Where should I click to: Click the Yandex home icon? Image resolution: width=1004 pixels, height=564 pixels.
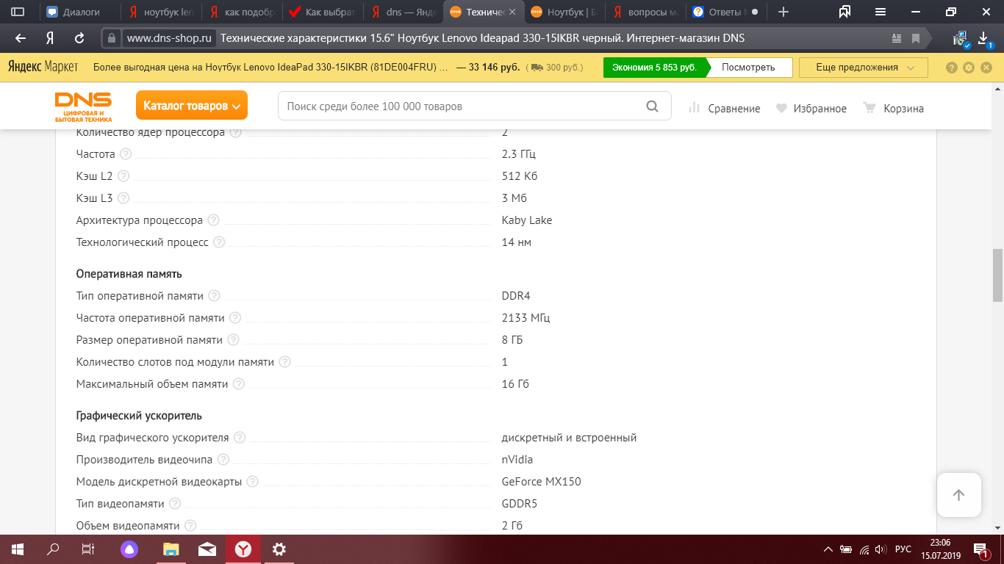(x=50, y=38)
